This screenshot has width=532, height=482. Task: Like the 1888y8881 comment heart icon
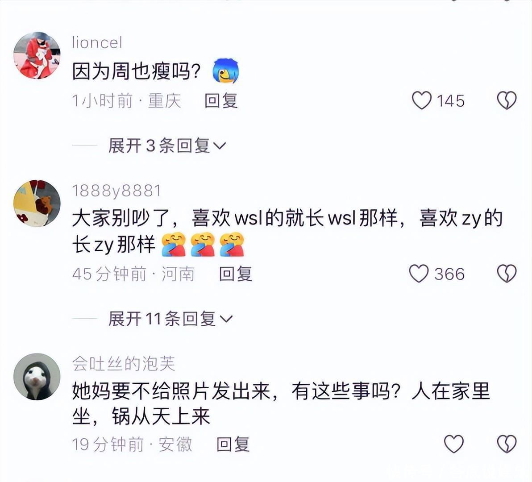(419, 274)
